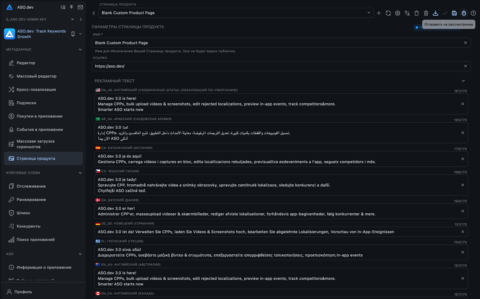The height and width of the screenshot is (299, 480).
Task: Pin the sidebar with the pin icon
Action: click(x=71, y=7)
